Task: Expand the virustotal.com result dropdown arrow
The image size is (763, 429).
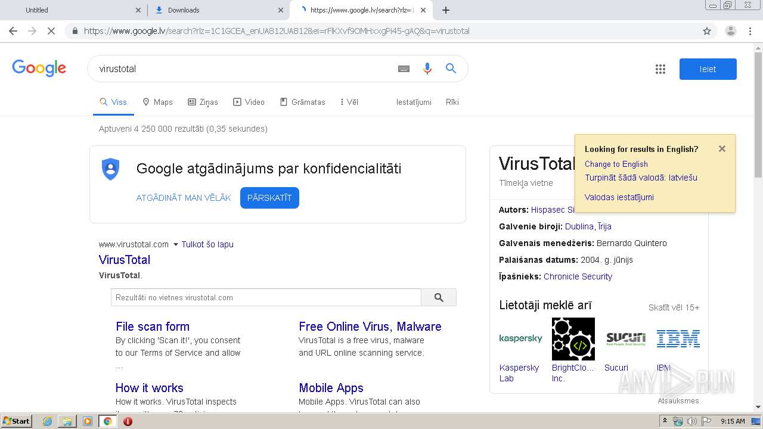Action: (175, 244)
